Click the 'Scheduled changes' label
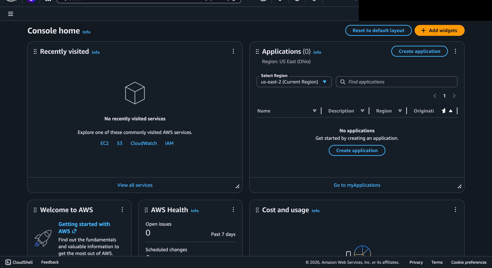 [x=166, y=250]
